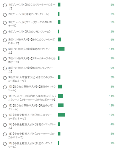
Task: Select option 5 トマト粉末入り×きのこのクリーミーボロネーゼ
Action: click(5, 40)
